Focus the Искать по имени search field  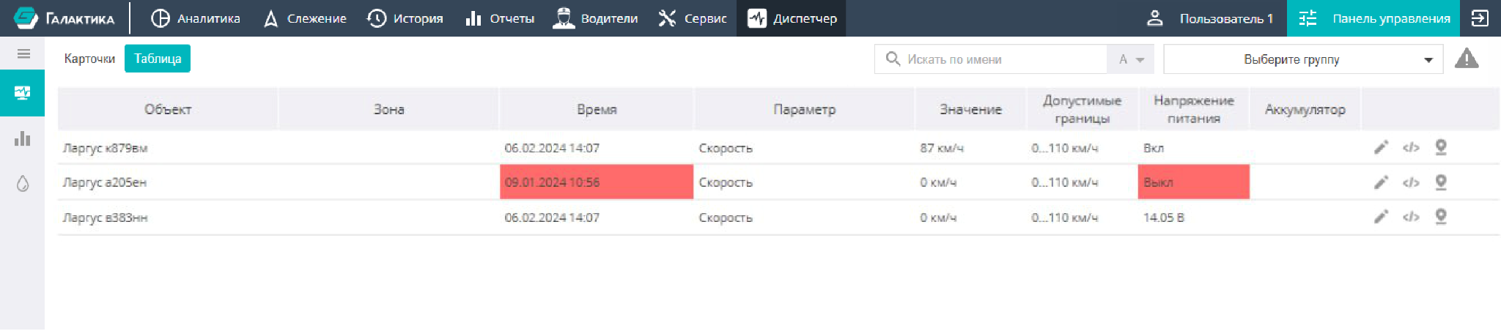tap(991, 59)
